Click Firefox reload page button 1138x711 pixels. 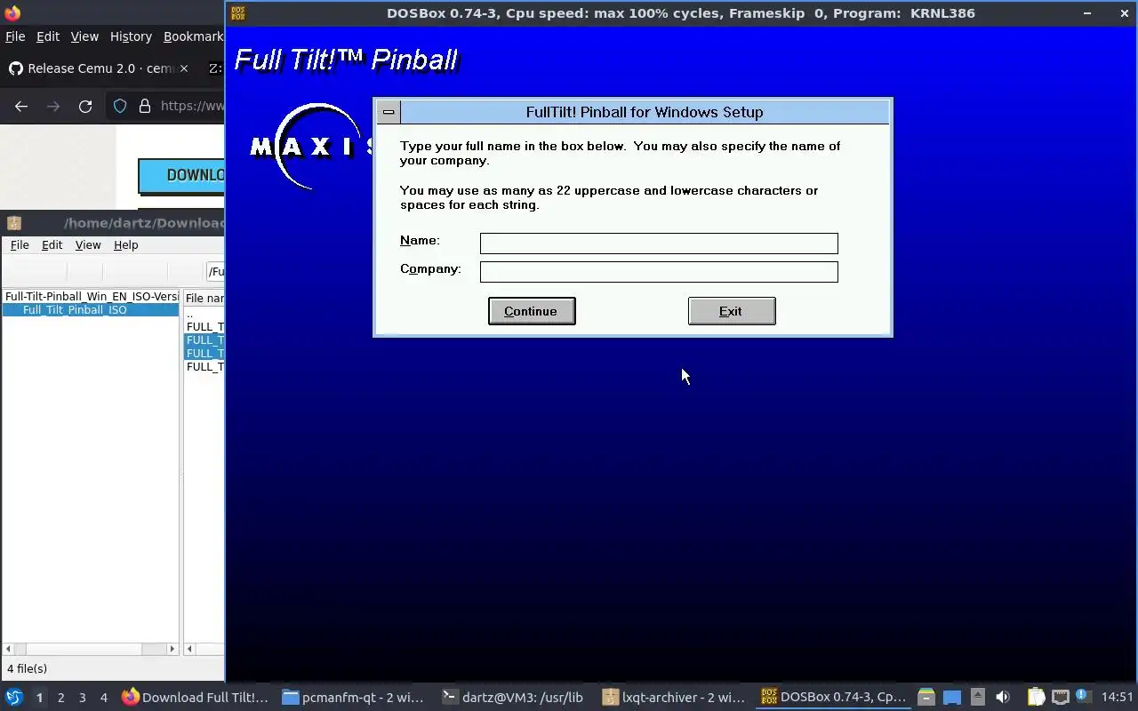point(85,106)
